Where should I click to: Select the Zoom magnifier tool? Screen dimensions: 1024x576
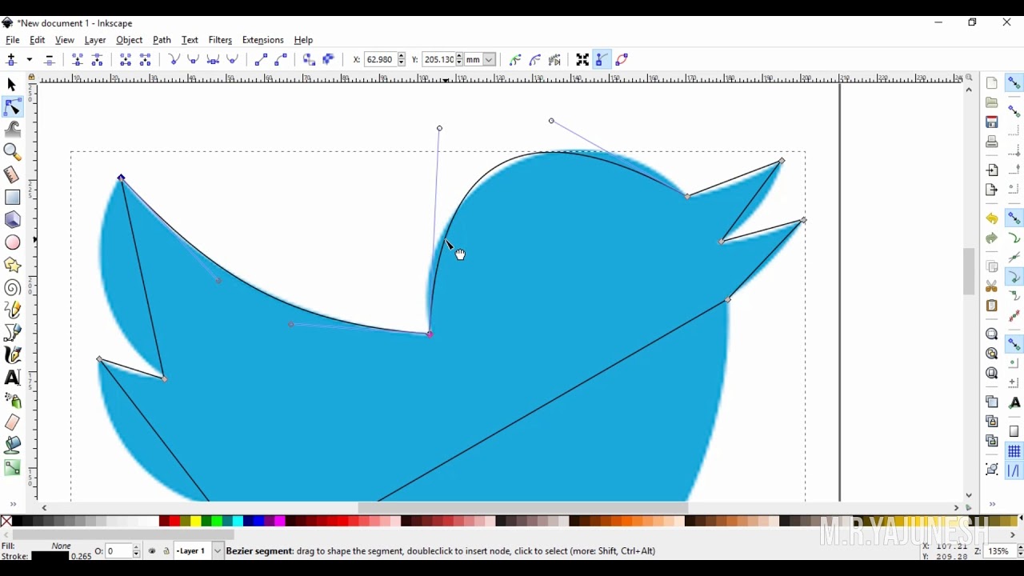coord(12,152)
